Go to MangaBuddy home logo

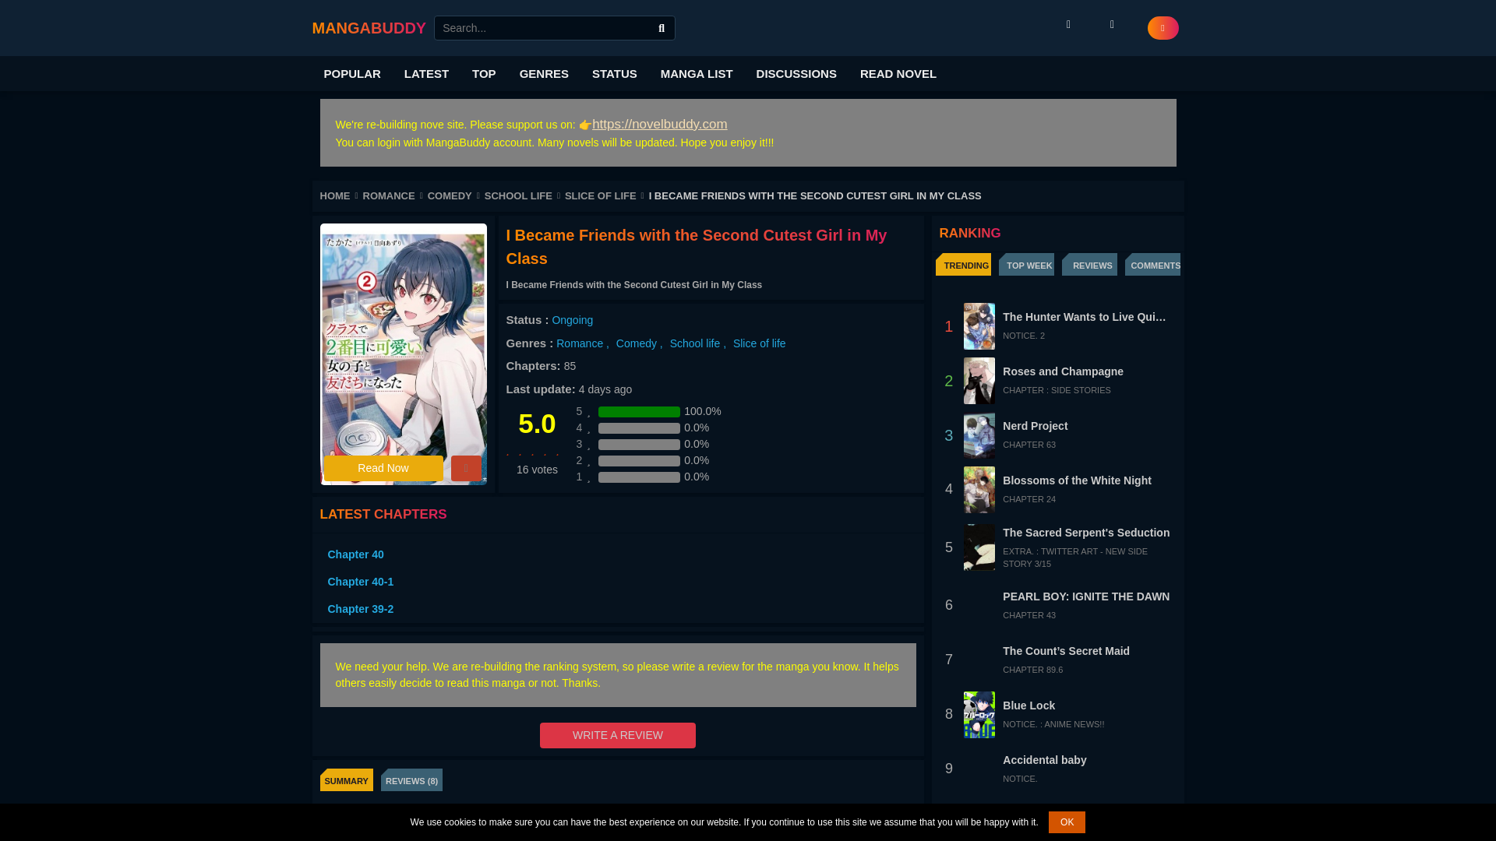tap(369, 28)
